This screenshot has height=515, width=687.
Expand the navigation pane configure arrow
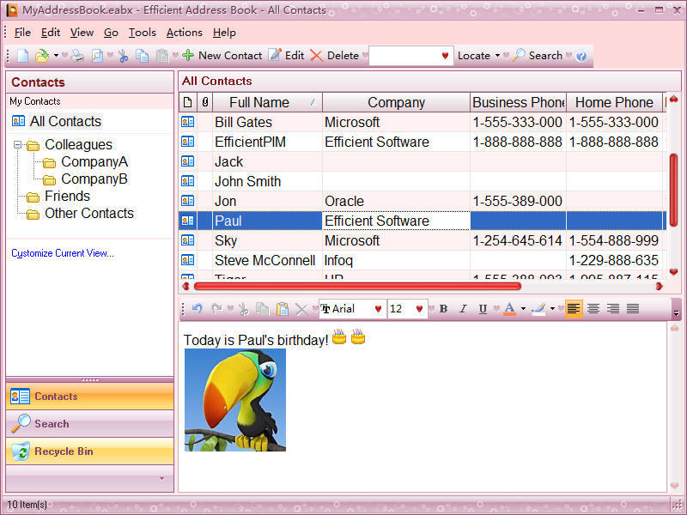click(x=161, y=478)
